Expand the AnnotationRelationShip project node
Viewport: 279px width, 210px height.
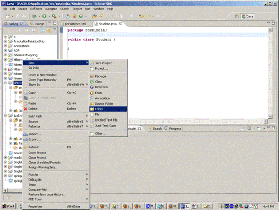click(x=6, y=41)
